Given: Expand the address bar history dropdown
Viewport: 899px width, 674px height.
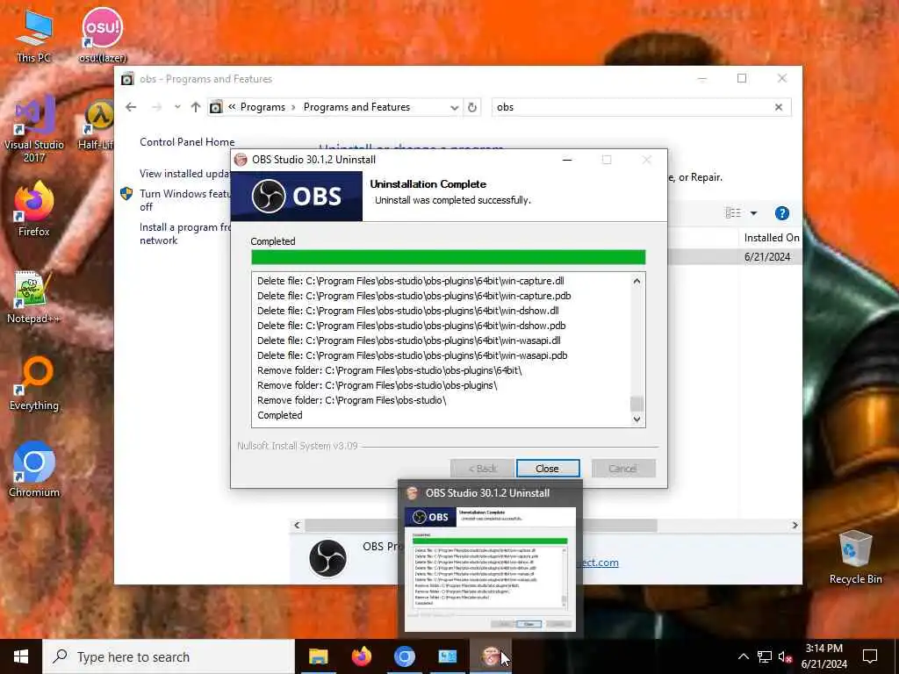Looking at the screenshot, I should coord(454,108).
